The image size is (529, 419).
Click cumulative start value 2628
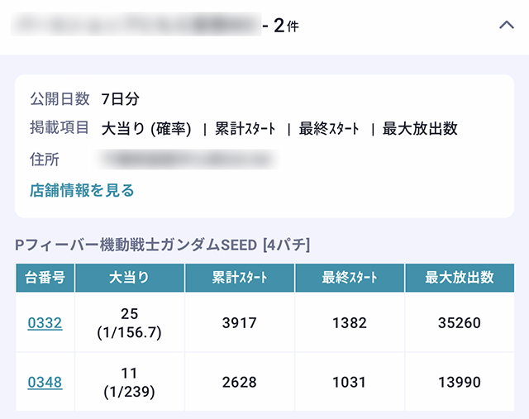(x=239, y=382)
